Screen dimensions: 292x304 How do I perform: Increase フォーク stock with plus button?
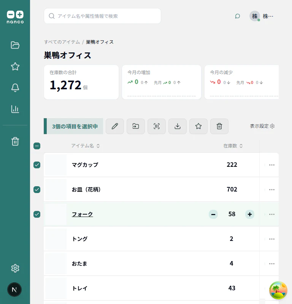point(250,214)
